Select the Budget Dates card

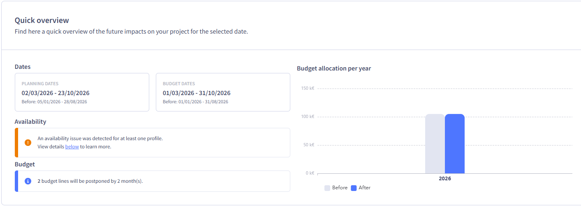223,92
